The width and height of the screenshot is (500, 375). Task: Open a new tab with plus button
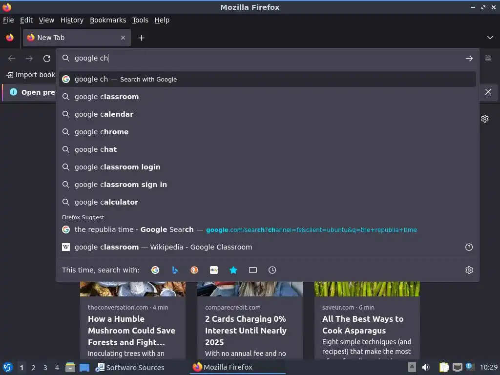141,38
